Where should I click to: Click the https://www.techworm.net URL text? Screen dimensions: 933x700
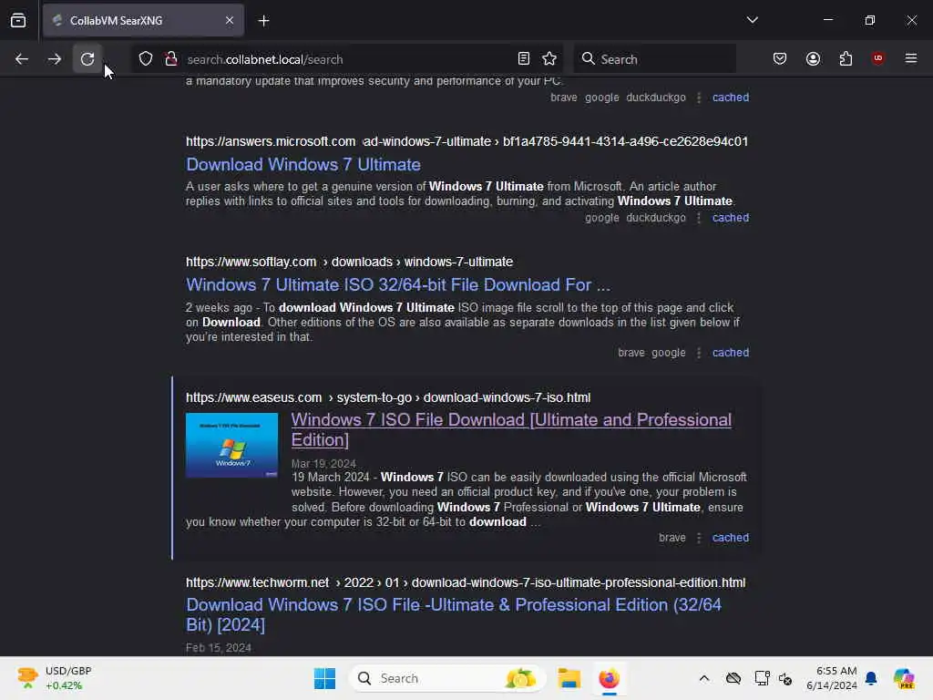[x=257, y=582]
